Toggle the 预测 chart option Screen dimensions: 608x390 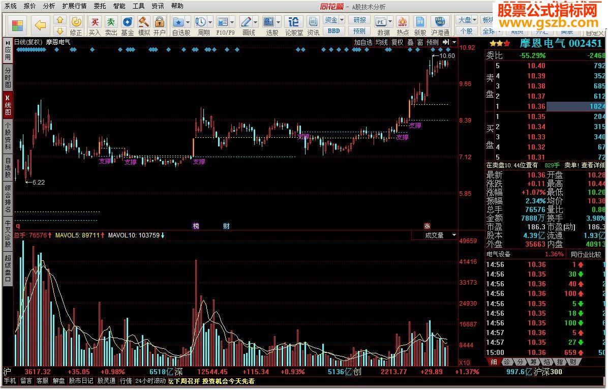point(432,42)
